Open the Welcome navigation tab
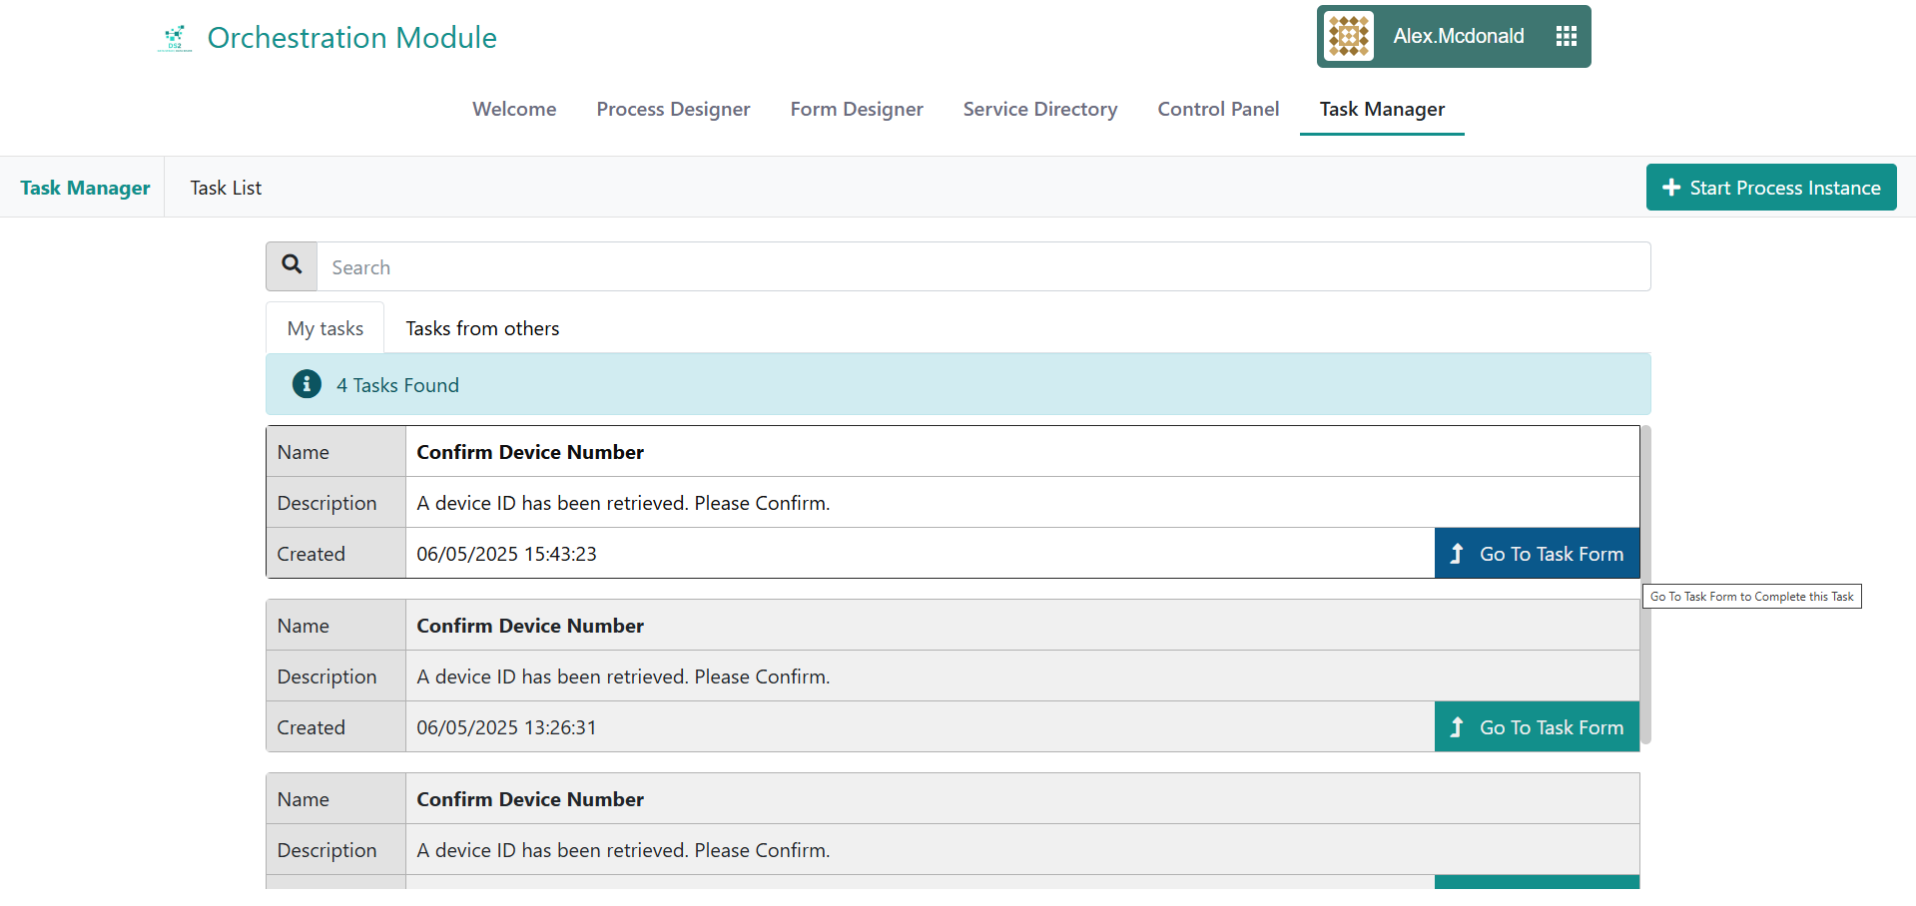 click(x=514, y=109)
